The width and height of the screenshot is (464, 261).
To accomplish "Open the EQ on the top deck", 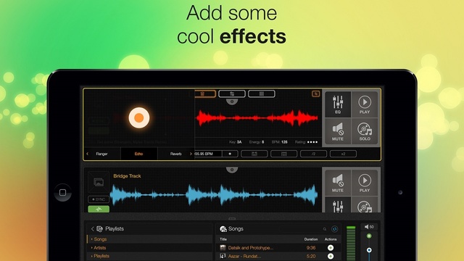I will [338, 104].
